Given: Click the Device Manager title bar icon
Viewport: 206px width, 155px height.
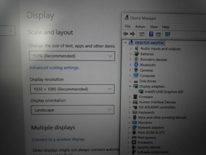Looking at the screenshot, I should click(126, 17).
